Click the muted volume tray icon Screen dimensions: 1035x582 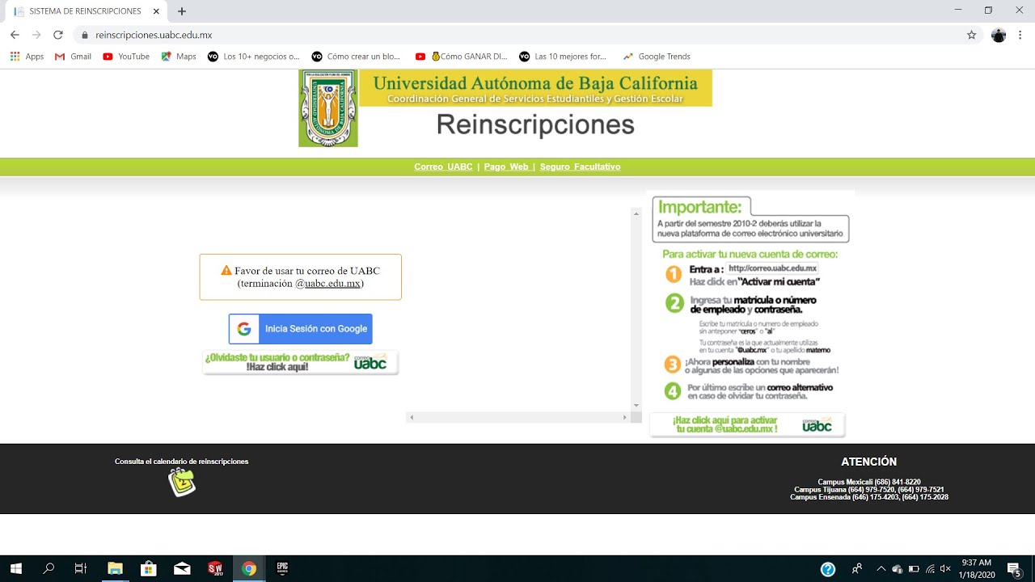pyautogui.click(x=945, y=569)
